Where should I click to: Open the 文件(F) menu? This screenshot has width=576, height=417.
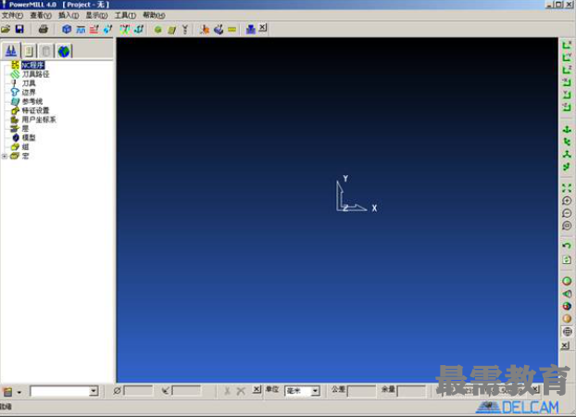tap(12, 16)
